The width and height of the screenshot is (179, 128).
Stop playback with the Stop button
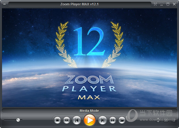tap(57, 120)
